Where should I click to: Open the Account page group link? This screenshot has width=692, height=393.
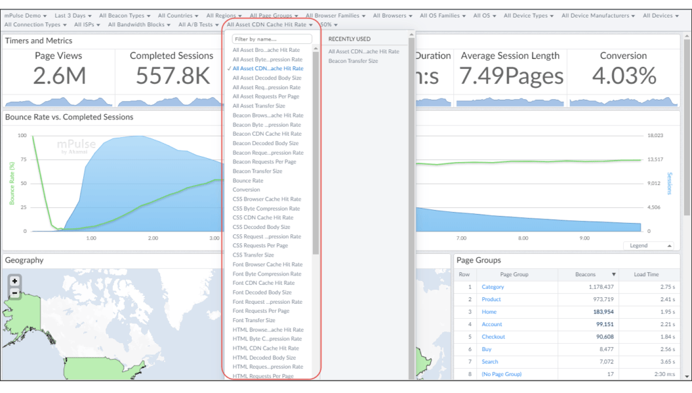[492, 324]
